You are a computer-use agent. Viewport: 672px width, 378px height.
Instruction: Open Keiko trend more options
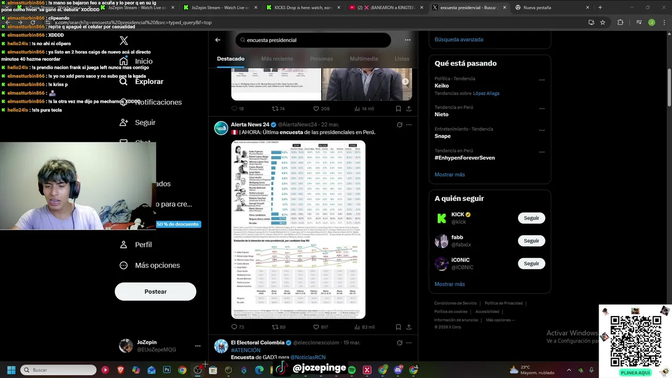click(x=542, y=80)
